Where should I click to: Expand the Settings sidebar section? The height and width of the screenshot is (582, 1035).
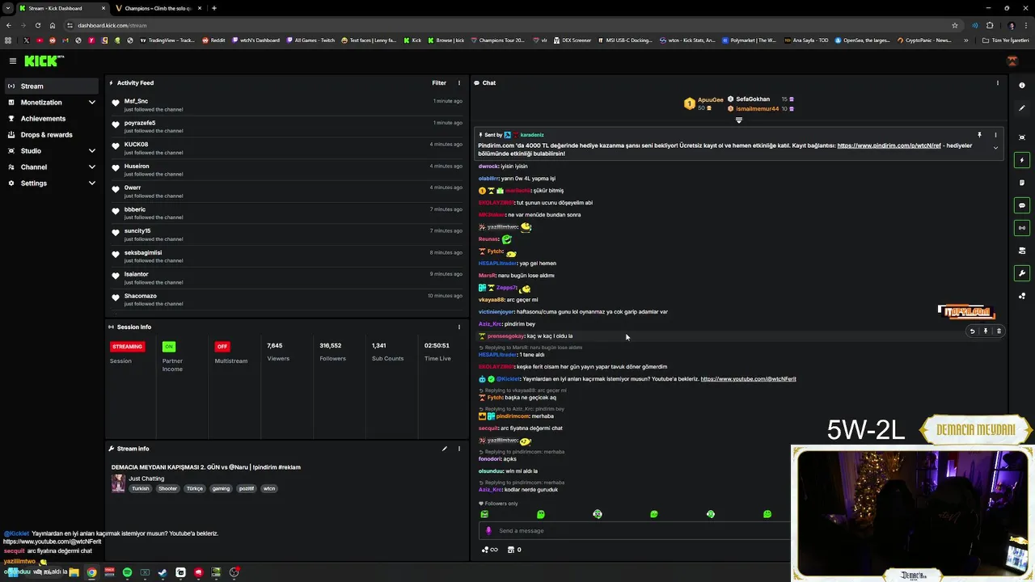pyautogui.click(x=92, y=183)
